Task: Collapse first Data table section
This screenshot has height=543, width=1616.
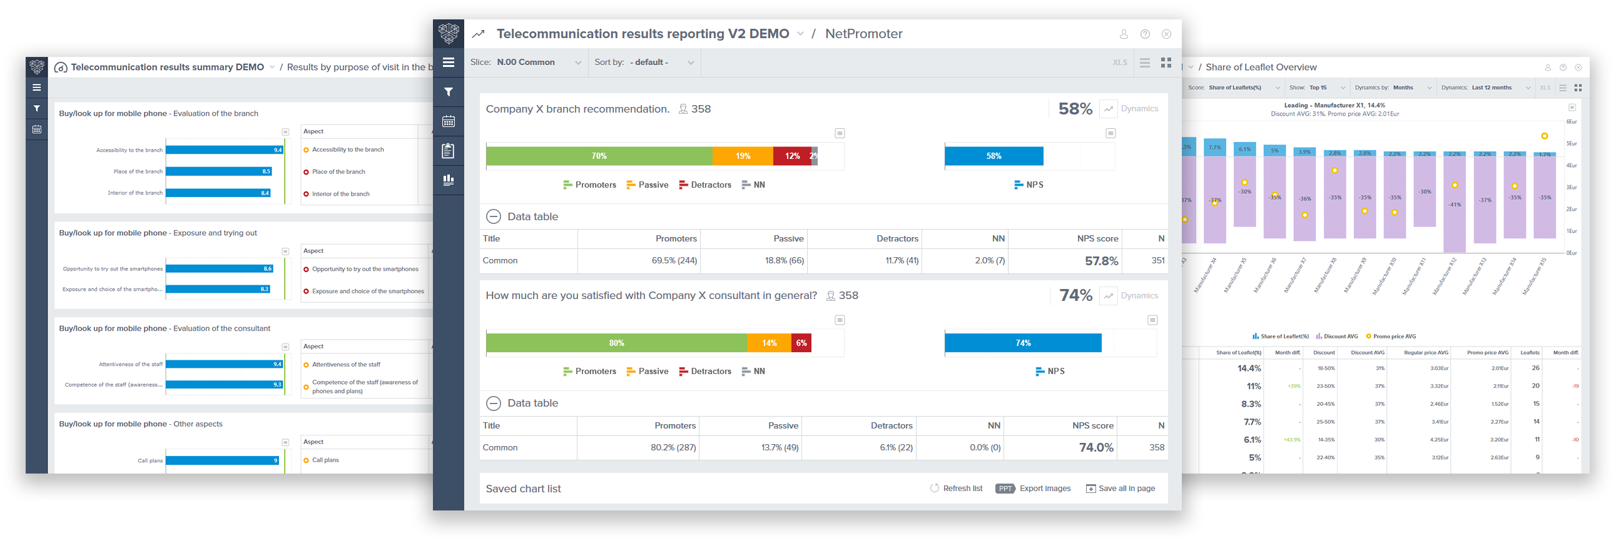Action: coord(494,216)
